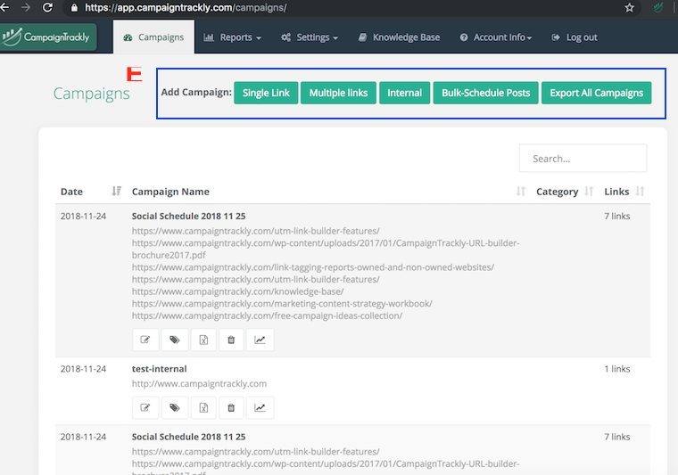
Task: Export test-internal campaign to Excel
Action: [x=203, y=407]
